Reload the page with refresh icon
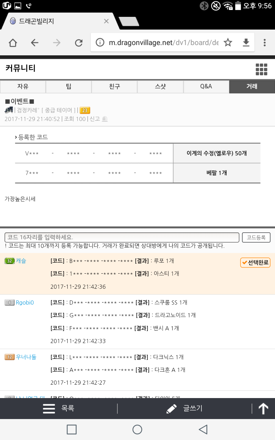 click(79, 43)
